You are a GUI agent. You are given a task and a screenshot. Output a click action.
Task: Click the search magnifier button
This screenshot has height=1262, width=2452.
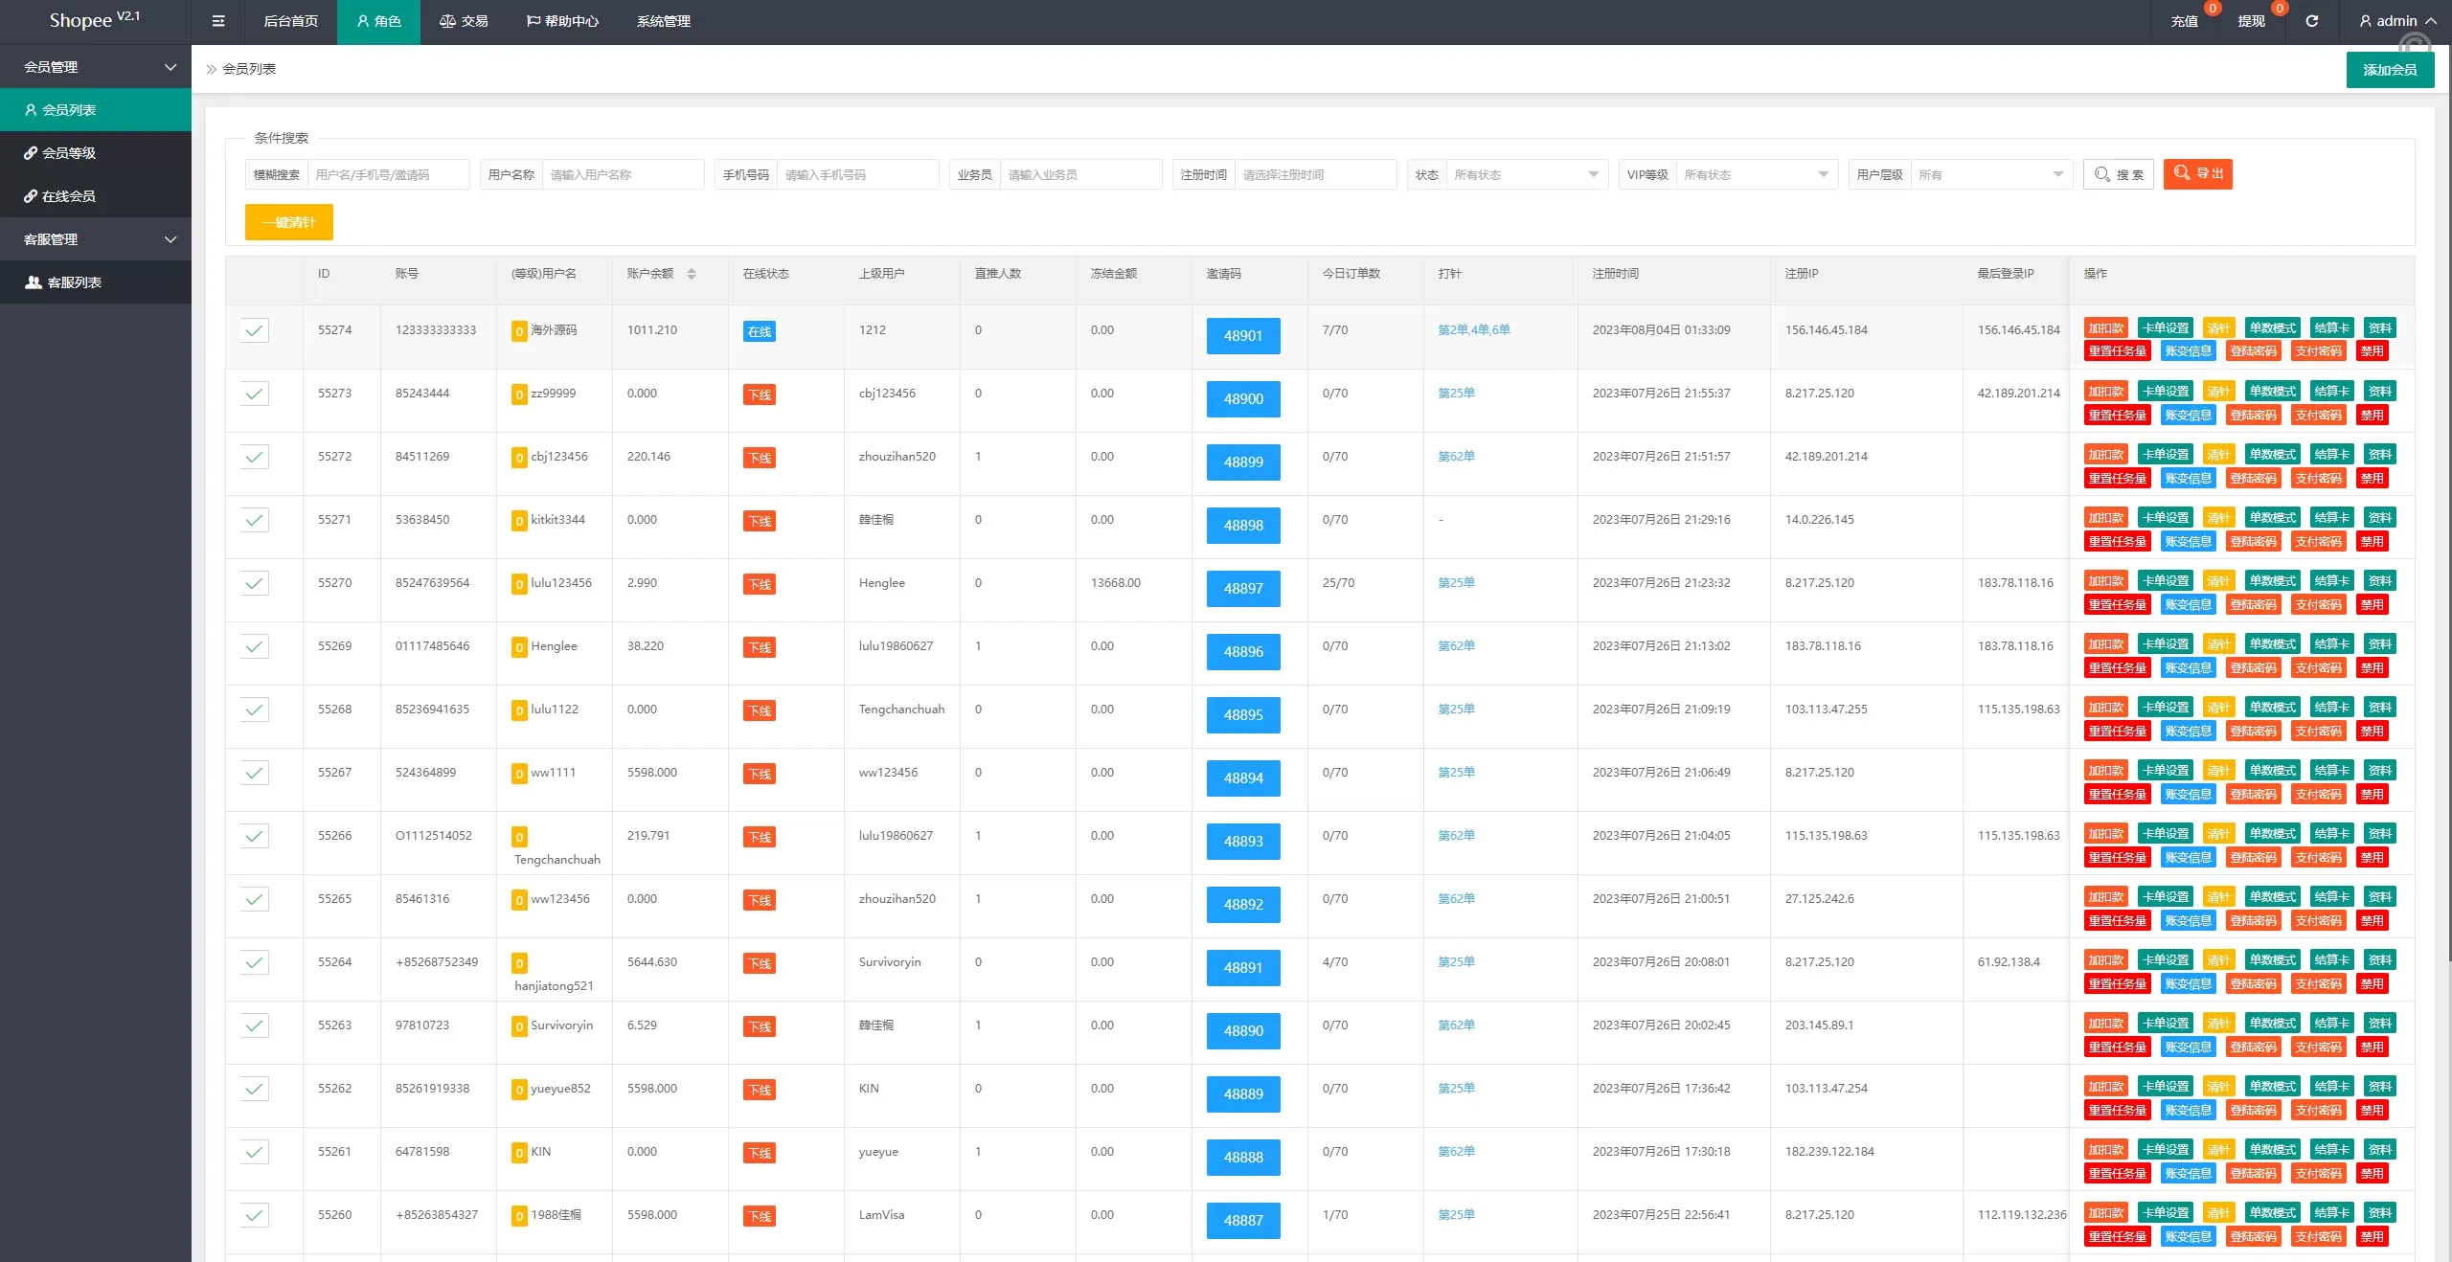(x=2118, y=174)
